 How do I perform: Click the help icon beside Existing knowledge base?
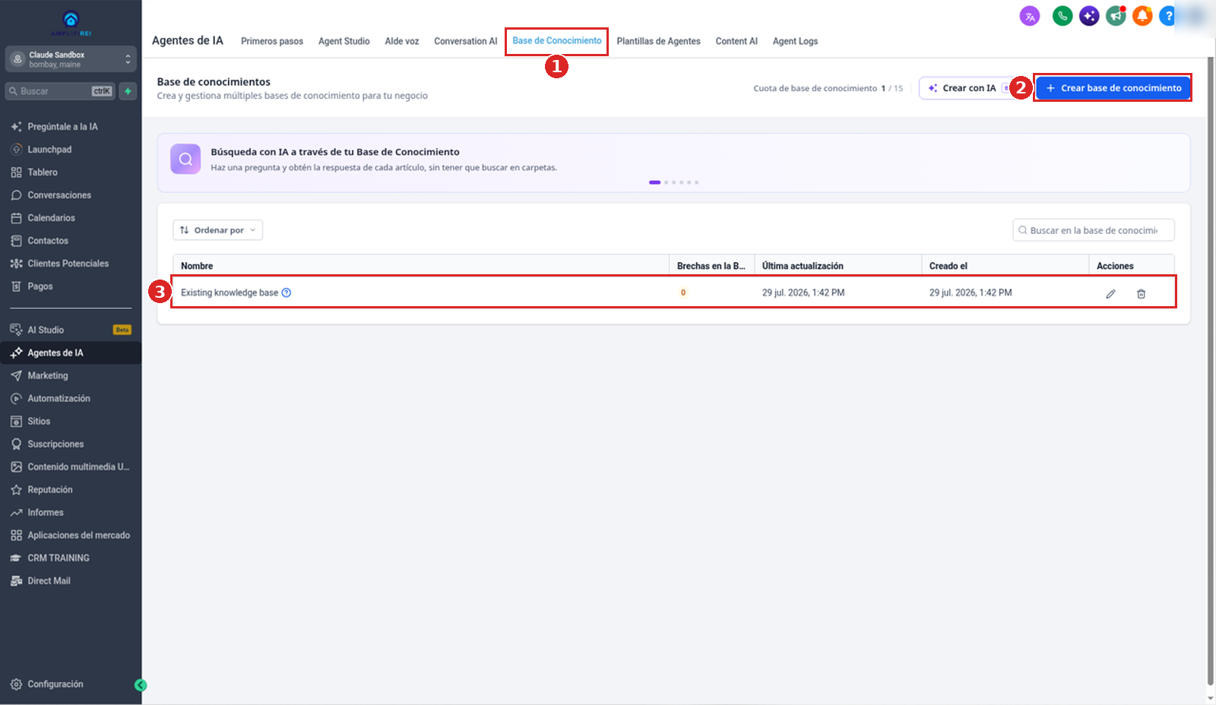coord(287,292)
